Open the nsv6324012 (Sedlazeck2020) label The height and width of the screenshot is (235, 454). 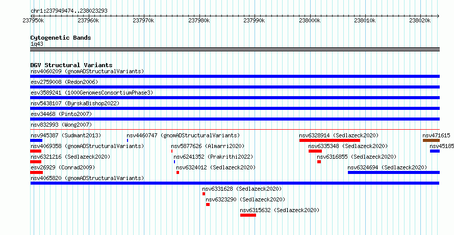tap(216, 167)
